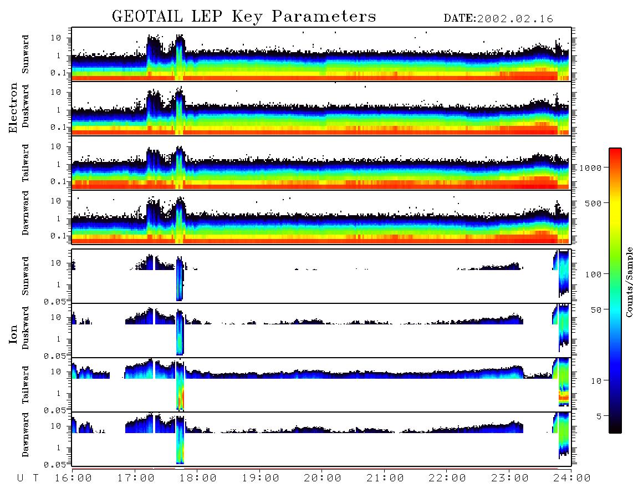Viewport: 633px width, 488px height.
Task: Click the '50' color scale value
Action: 596,310
